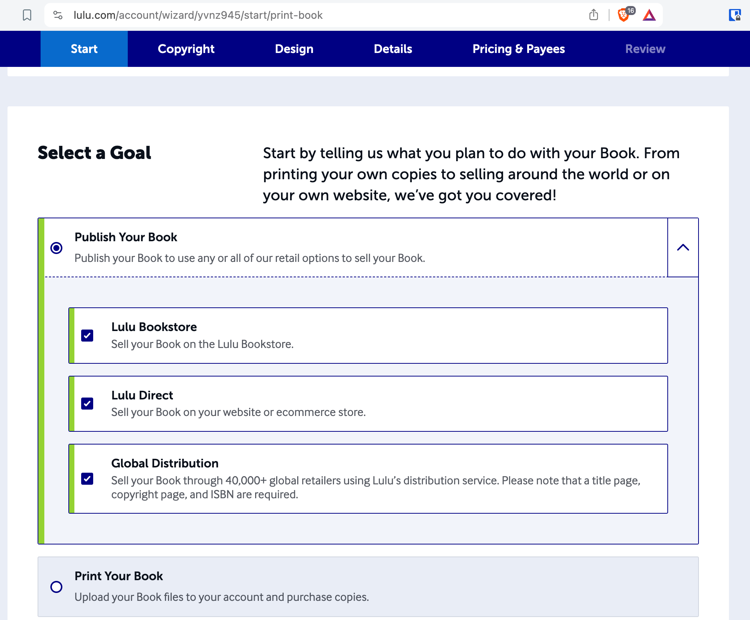Select the Print Your Book radio button
750x620 pixels.
point(56,587)
